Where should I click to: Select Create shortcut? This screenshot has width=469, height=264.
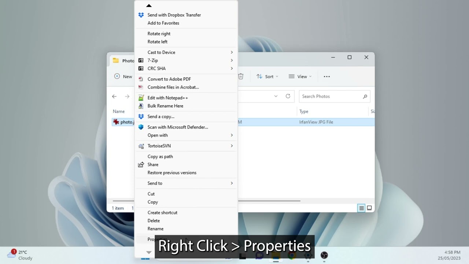coord(186,213)
